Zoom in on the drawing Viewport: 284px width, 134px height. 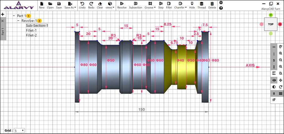point(281,53)
